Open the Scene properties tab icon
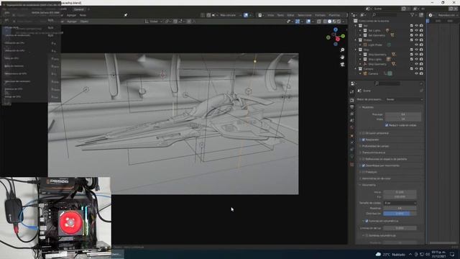 (x=352, y=121)
